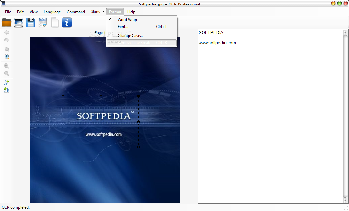Select Remove Line Breaks menu entry
This screenshot has height=211, width=349.
141,43
